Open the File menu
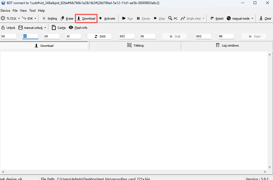The height and width of the screenshot is (180, 273). coord(15,10)
